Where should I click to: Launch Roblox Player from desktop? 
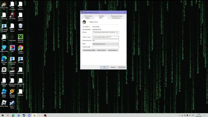click(4, 103)
